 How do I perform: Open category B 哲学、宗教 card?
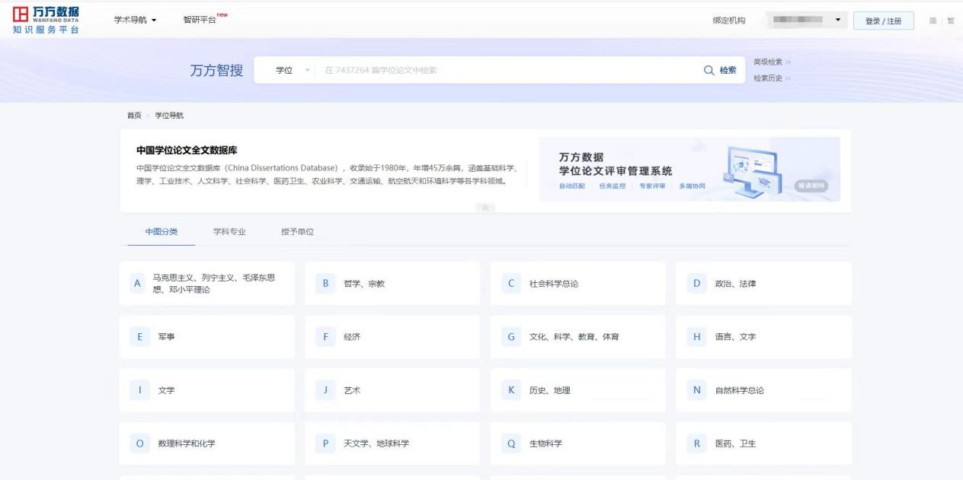tap(392, 284)
